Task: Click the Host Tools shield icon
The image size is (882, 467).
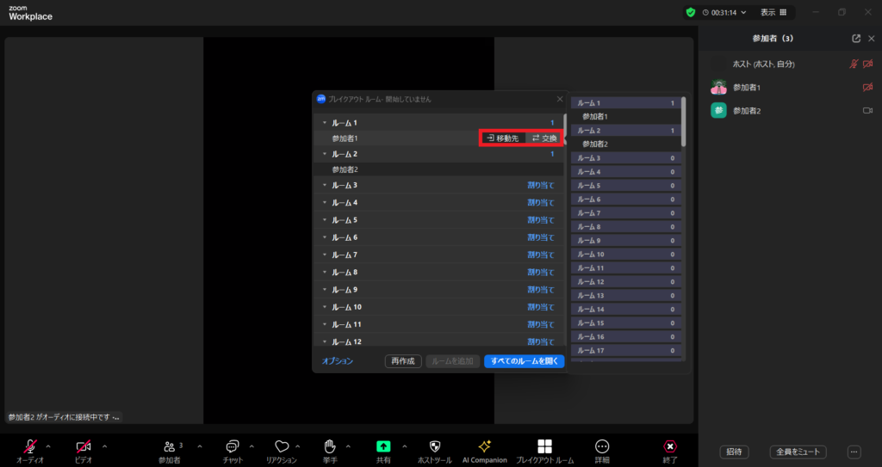Action: [x=434, y=446]
